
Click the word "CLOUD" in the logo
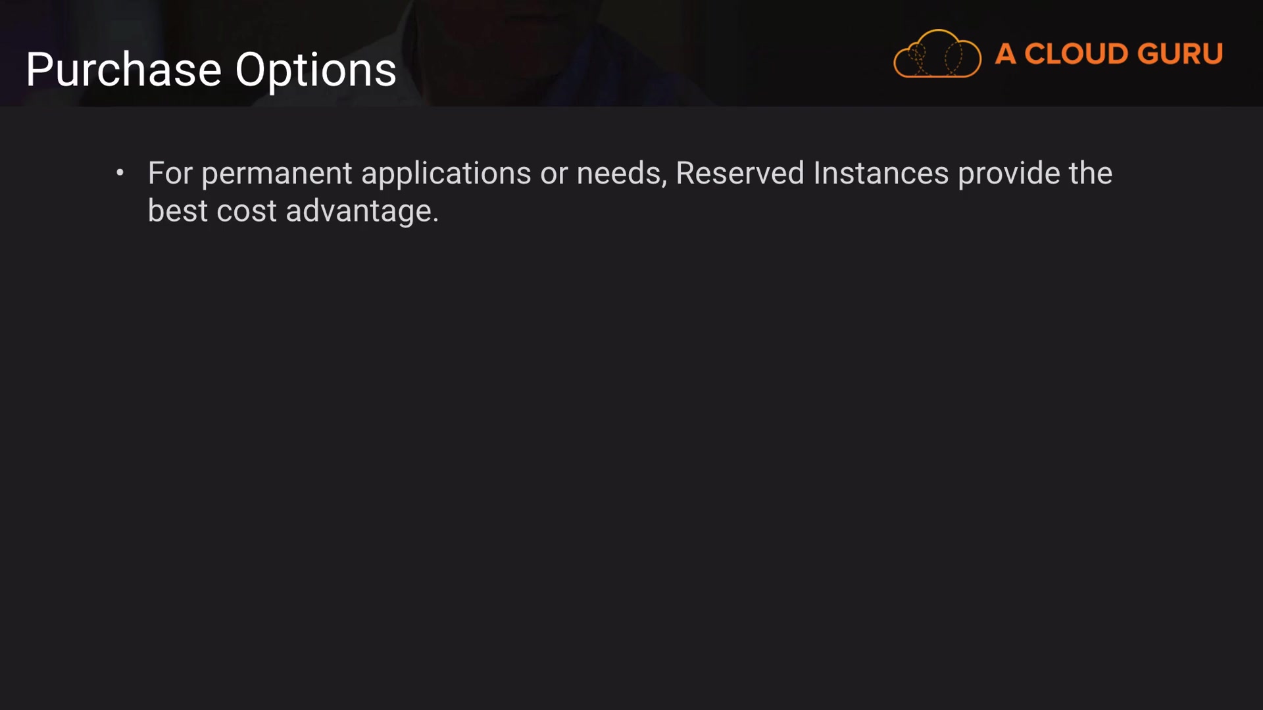[x=1076, y=54]
